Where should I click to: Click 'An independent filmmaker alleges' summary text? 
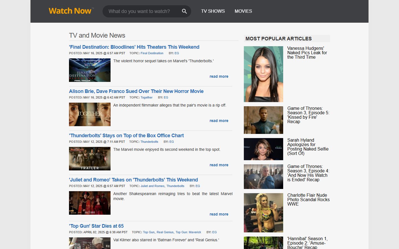(x=170, y=105)
